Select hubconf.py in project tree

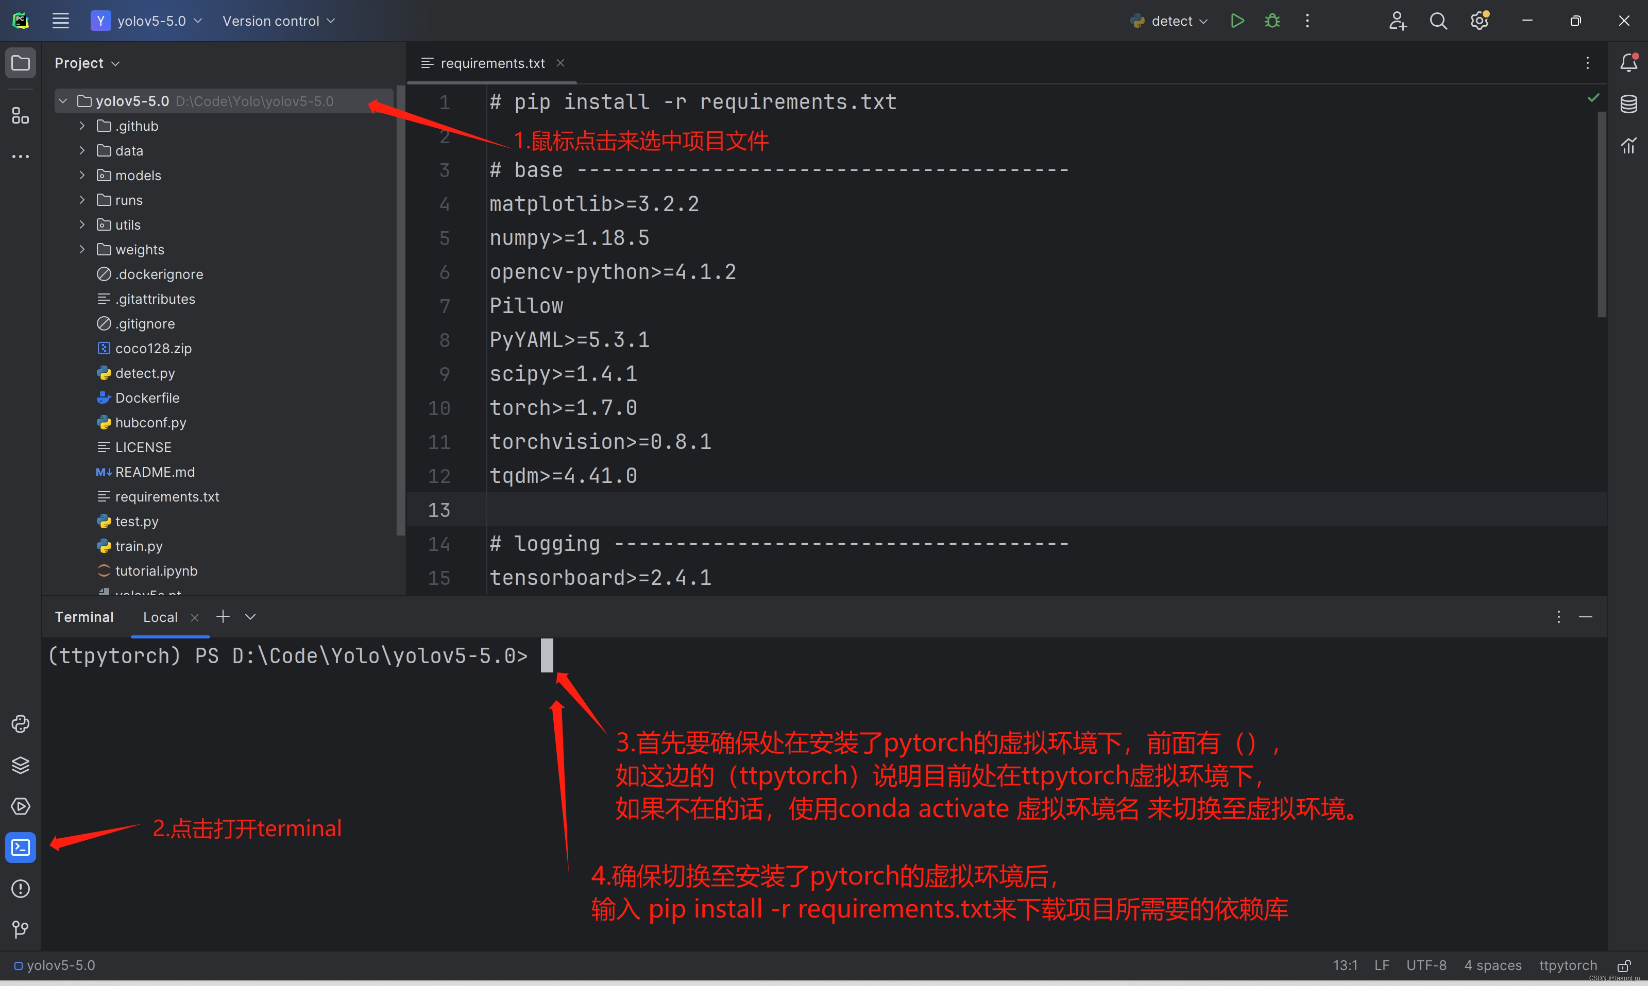tap(150, 423)
